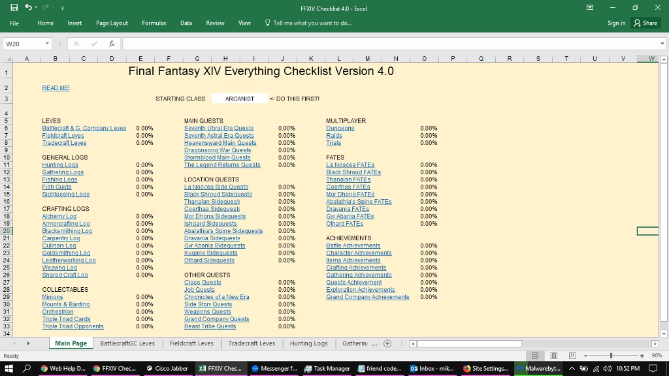
Task: Switch to Page Break Preview view
Action: 573,356
